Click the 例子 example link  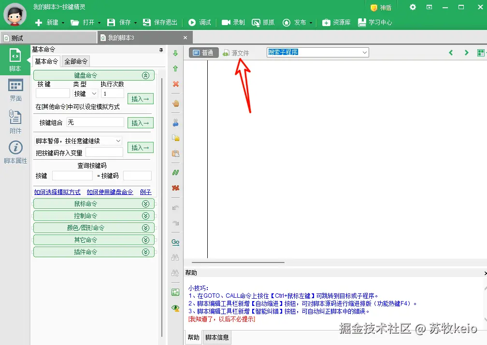point(146,192)
